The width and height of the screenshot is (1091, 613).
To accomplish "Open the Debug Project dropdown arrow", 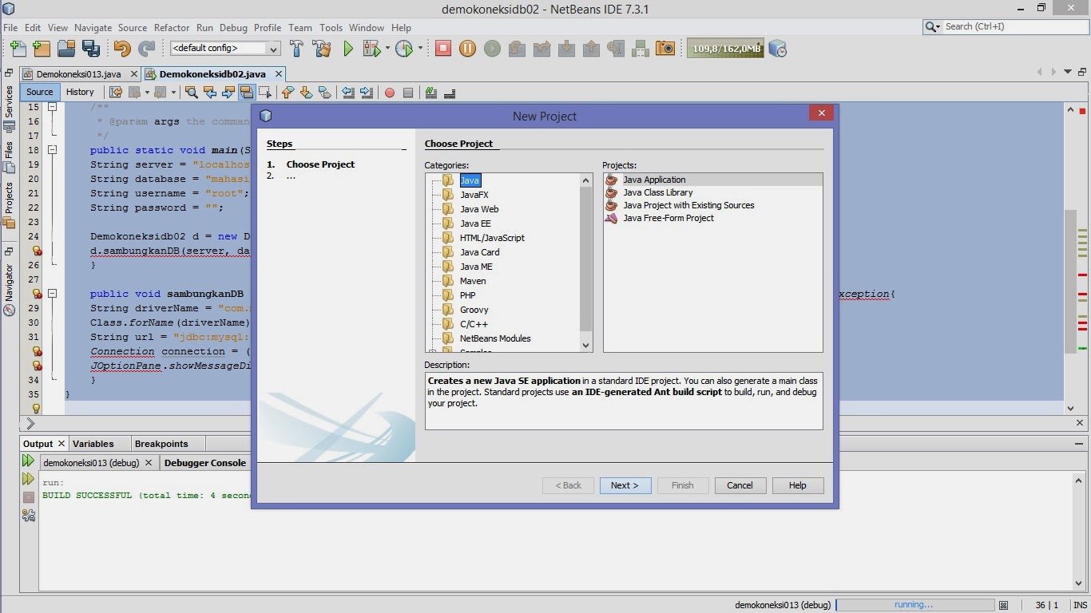I will pos(387,49).
